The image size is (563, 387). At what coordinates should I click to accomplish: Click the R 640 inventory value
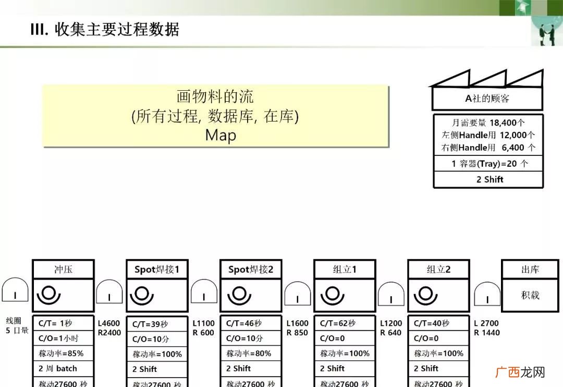(391, 333)
